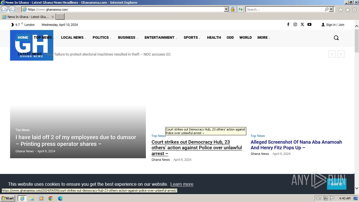Open the search provider dropdown arrow
The image size is (359, 202).
[x=331, y=9]
